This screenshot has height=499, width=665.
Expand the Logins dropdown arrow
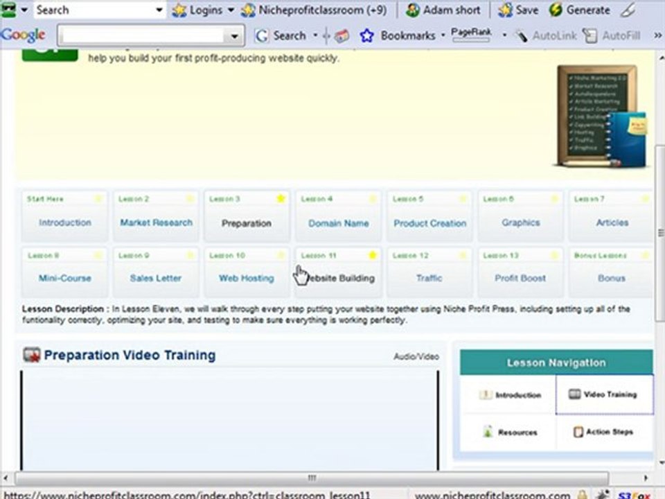point(231,10)
